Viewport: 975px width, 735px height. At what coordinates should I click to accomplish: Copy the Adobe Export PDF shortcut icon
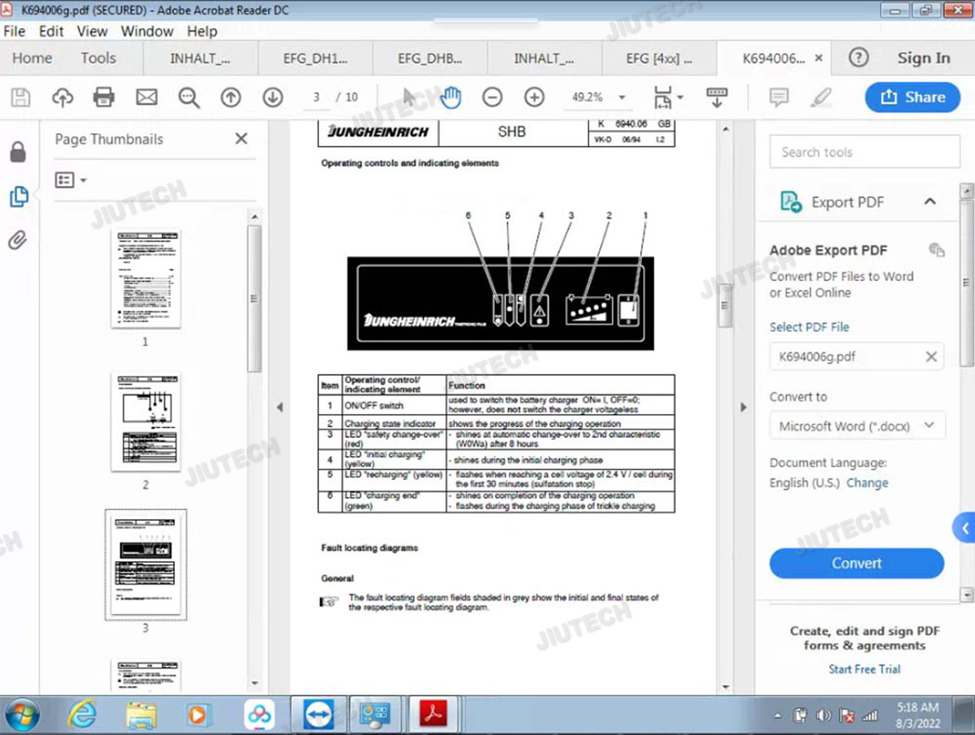(x=936, y=250)
